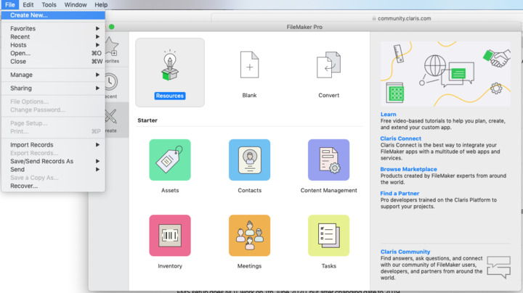The image size is (523, 293).
Task: Expand the Hosts submenu
Action: coord(53,45)
